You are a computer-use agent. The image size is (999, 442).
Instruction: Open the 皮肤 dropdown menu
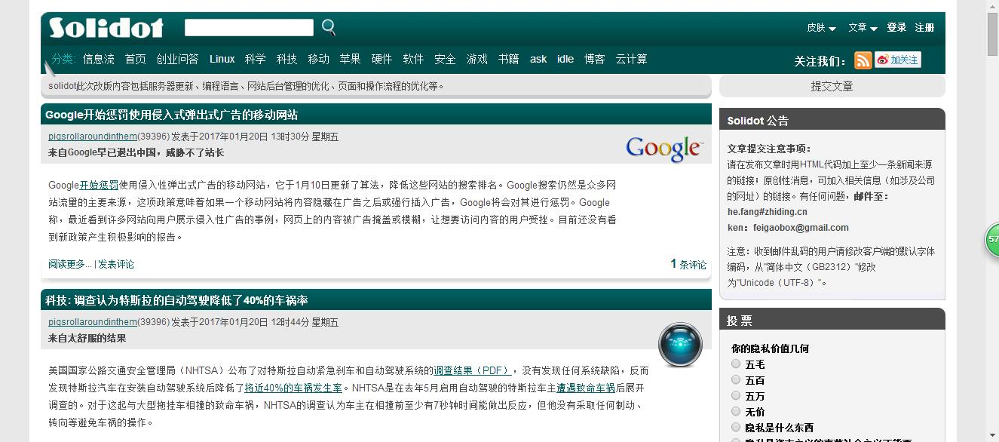tap(817, 26)
